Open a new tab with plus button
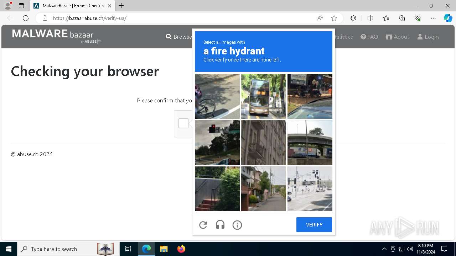 click(x=121, y=6)
